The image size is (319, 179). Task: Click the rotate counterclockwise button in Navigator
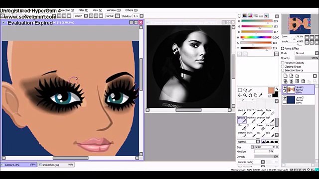tap(307, 42)
